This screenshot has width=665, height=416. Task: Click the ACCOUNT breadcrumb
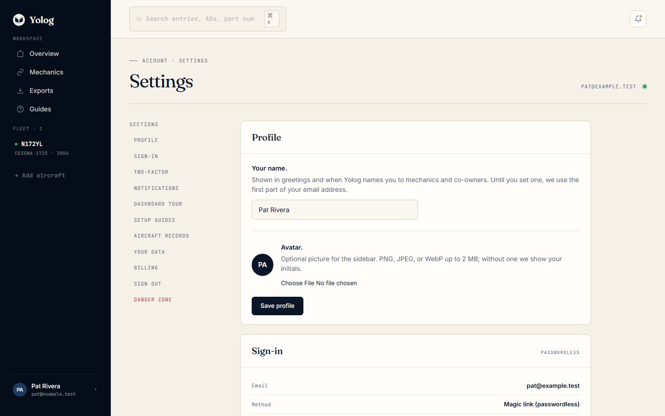coord(155,61)
